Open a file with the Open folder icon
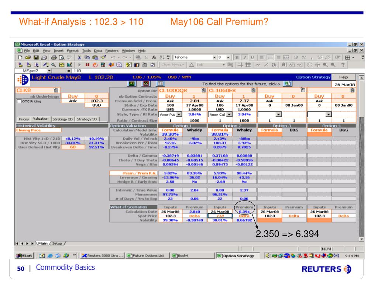This screenshot has height=283, width=378. click(28, 57)
